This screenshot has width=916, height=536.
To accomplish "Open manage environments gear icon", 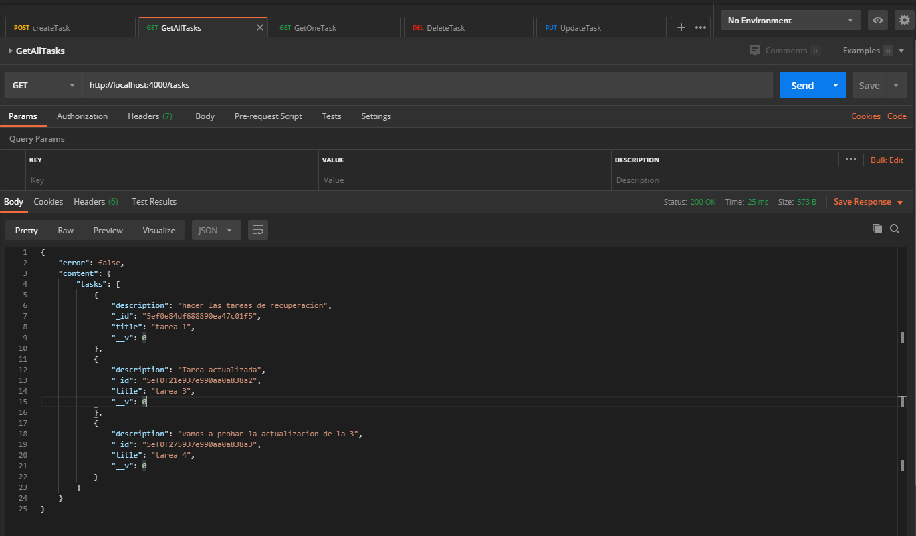I will point(904,21).
